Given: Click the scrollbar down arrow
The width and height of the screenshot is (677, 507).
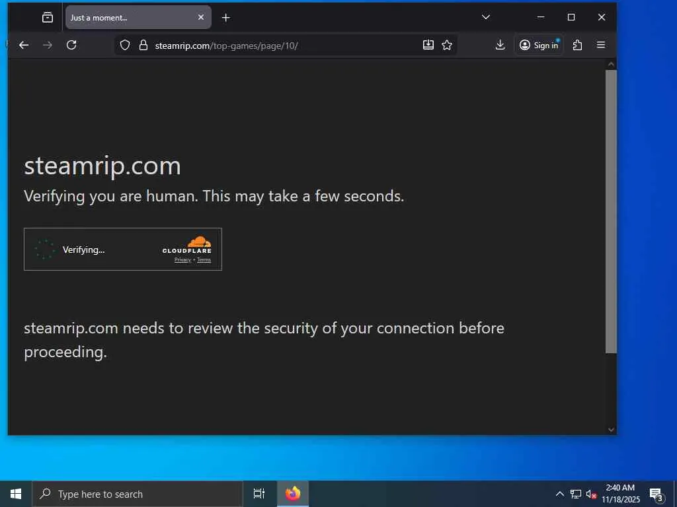Looking at the screenshot, I should click(611, 429).
